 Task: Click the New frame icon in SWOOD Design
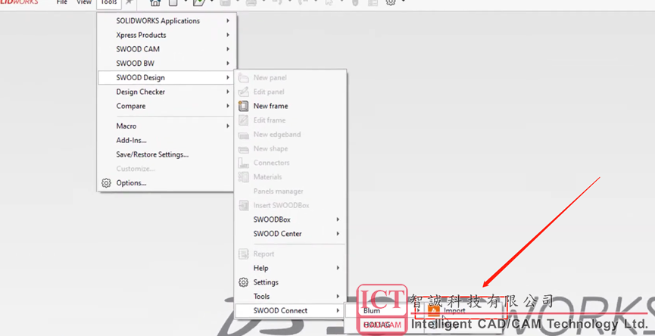(243, 106)
